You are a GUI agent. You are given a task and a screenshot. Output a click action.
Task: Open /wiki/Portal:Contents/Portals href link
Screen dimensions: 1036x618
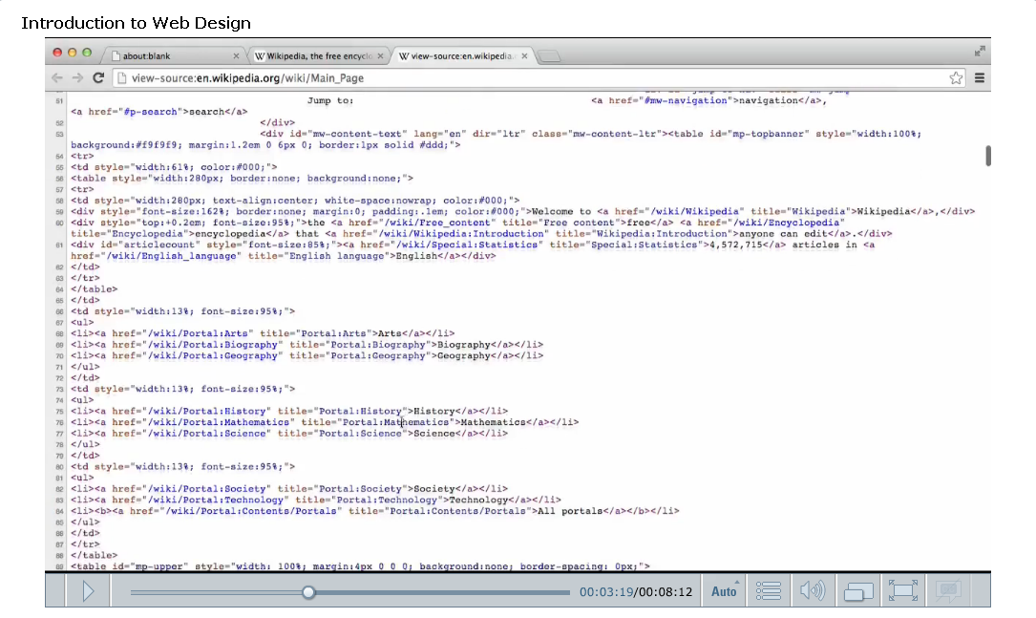coord(251,511)
